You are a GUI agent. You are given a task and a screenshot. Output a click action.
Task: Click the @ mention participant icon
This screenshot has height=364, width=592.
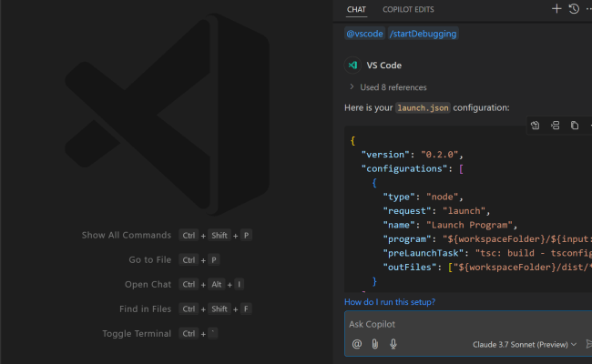[x=357, y=344]
